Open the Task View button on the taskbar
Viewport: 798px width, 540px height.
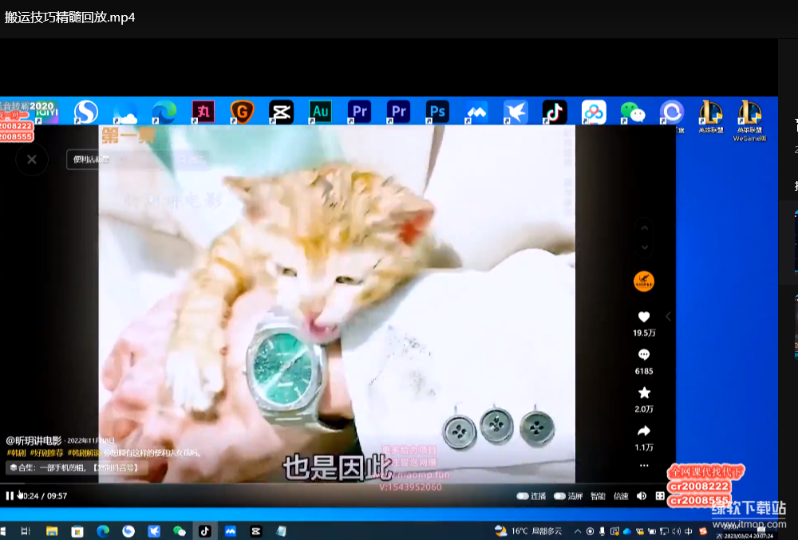[x=26, y=531]
